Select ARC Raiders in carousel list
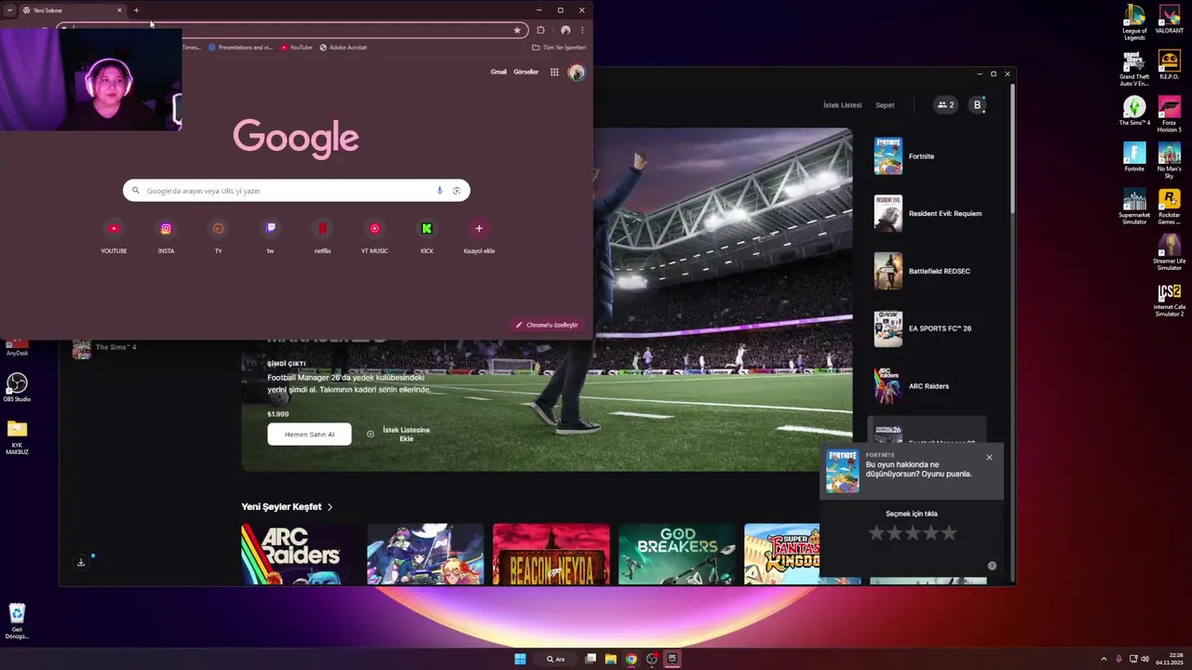This screenshot has height=670, width=1192. point(927,386)
